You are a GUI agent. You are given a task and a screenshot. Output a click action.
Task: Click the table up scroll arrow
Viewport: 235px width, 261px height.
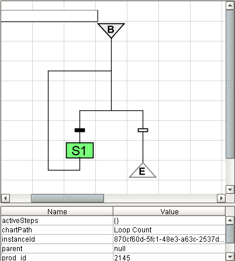(x=230, y=220)
